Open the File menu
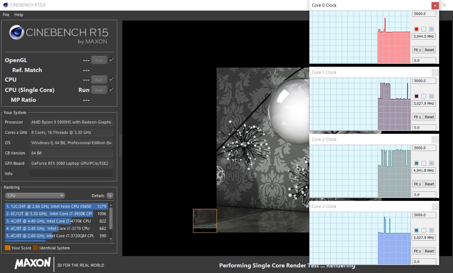The width and height of the screenshot is (453, 273). coord(6,15)
